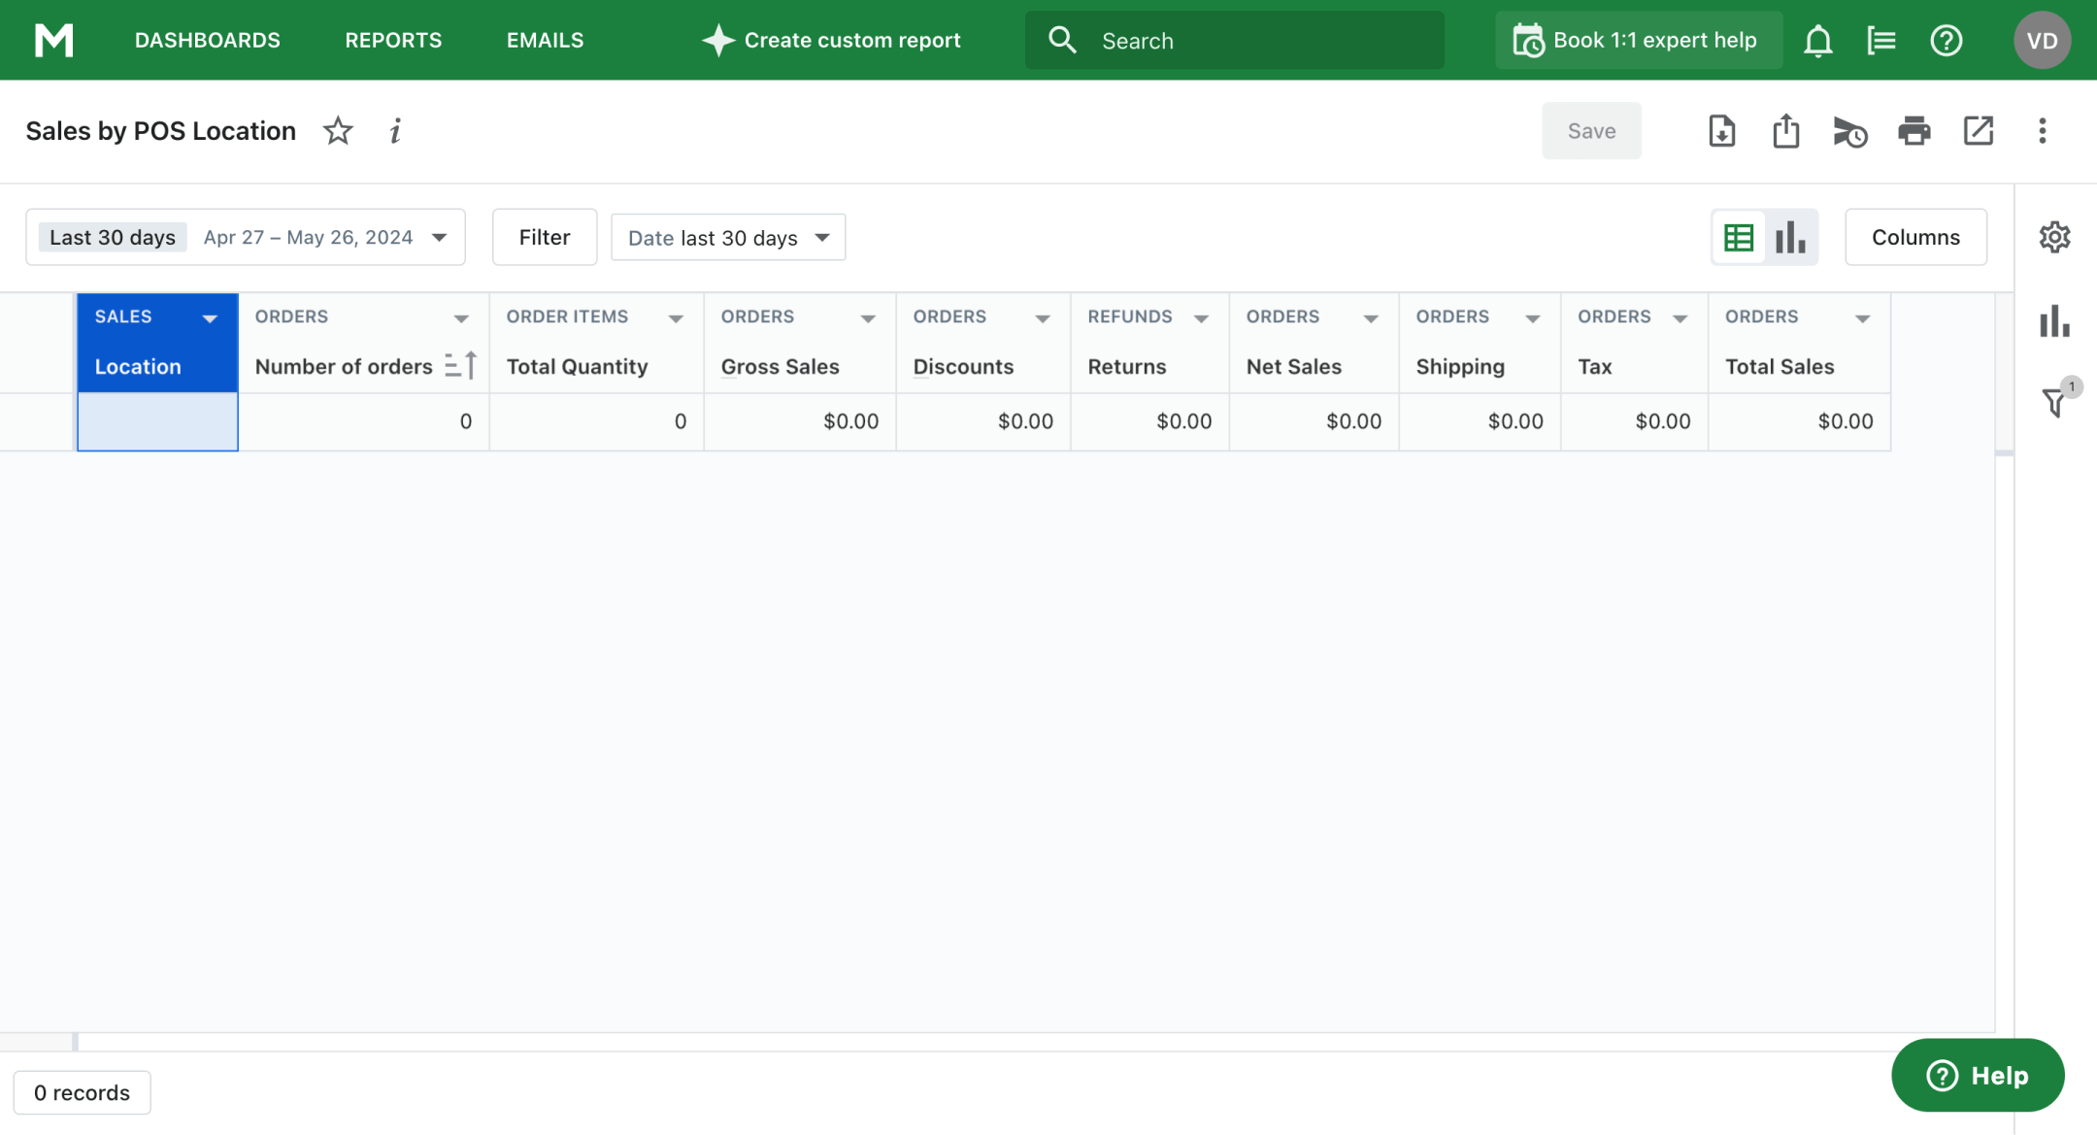Open notifications bell

(1817, 41)
